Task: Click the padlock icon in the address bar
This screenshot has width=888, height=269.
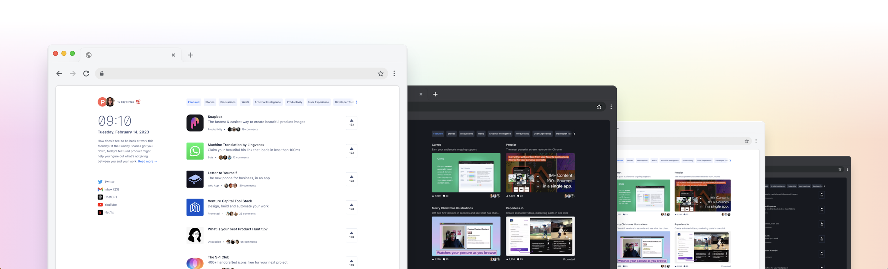Action: (x=101, y=73)
